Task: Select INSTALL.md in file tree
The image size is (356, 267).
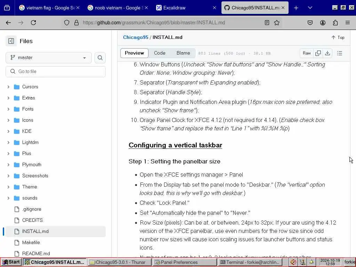Action: [56, 231]
